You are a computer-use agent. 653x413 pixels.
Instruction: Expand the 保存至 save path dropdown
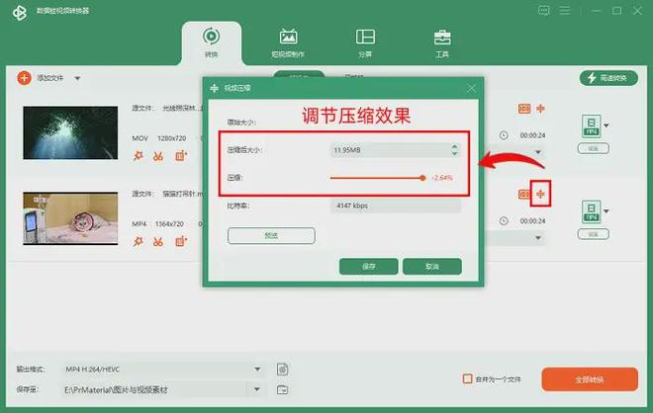258,388
